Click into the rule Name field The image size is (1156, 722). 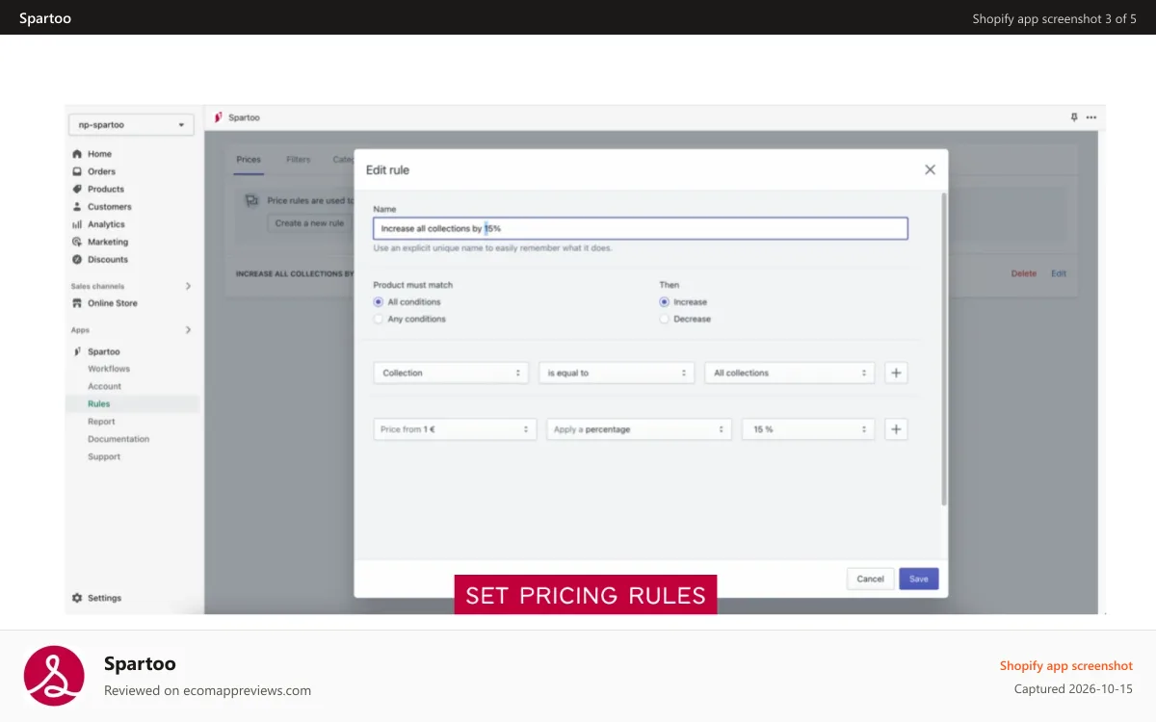(641, 228)
